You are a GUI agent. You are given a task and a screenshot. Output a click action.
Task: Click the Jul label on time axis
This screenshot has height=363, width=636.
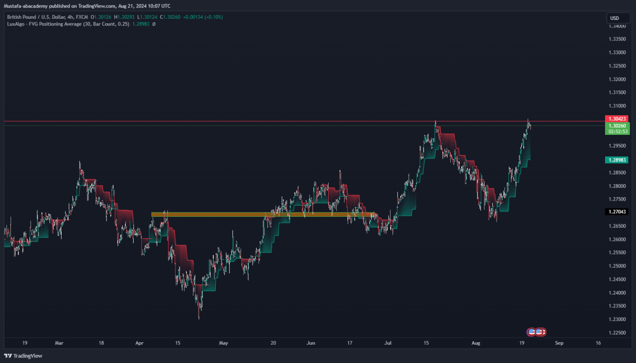(x=388, y=343)
